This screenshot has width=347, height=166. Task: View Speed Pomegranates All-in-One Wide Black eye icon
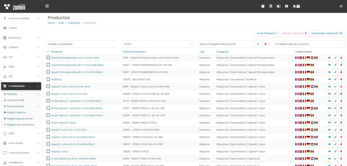(329, 65)
